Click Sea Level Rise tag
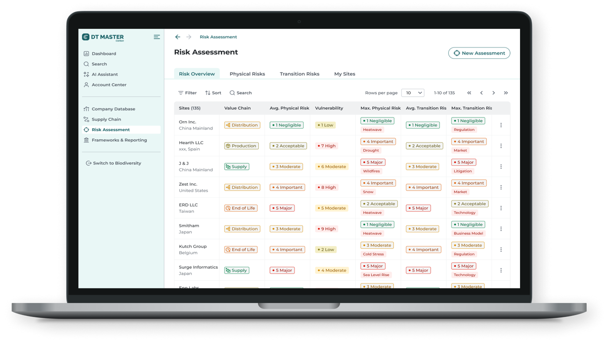This screenshot has height=342, width=609. pyautogui.click(x=376, y=275)
